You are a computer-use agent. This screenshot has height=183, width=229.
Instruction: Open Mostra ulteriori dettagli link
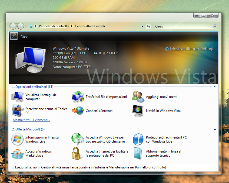[x=192, y=49]
